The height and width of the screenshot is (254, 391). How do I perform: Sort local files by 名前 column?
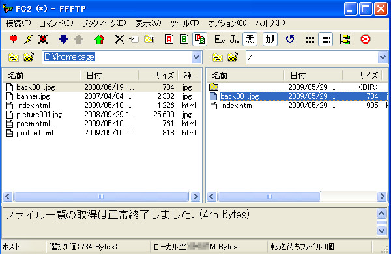tap(42, 76)
